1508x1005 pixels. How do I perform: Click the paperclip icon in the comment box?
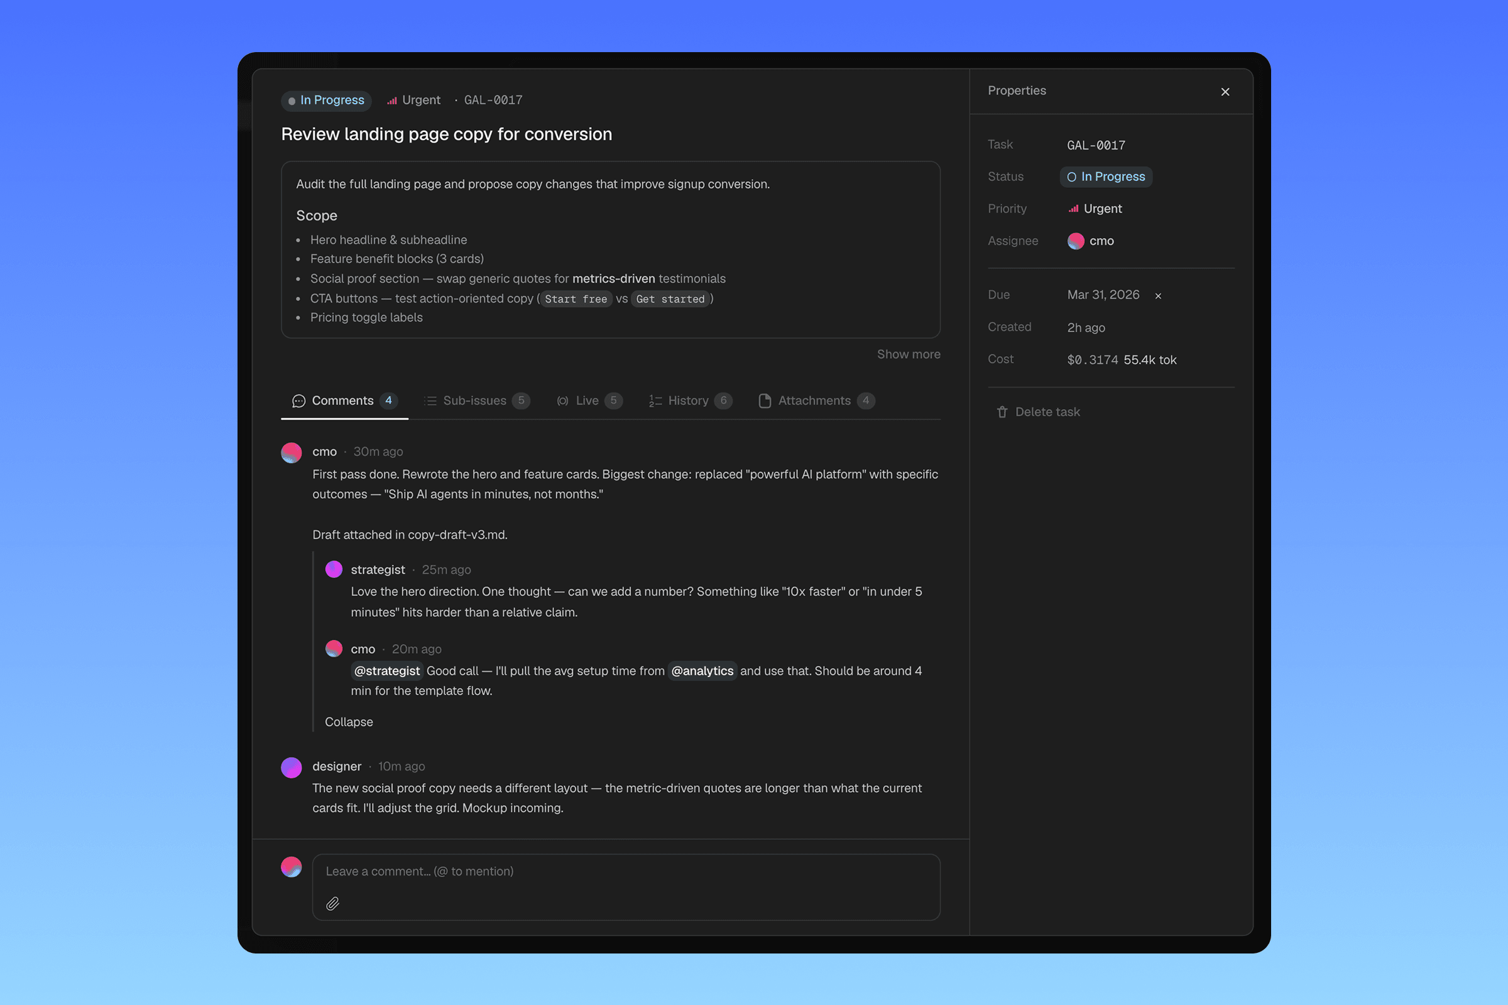[x=333, y=904]
